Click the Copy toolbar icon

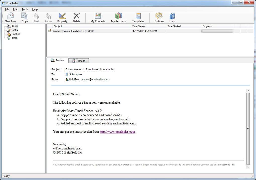[25, 18]
